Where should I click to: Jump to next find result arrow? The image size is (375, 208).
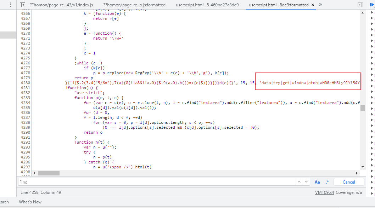click(307, 182)
